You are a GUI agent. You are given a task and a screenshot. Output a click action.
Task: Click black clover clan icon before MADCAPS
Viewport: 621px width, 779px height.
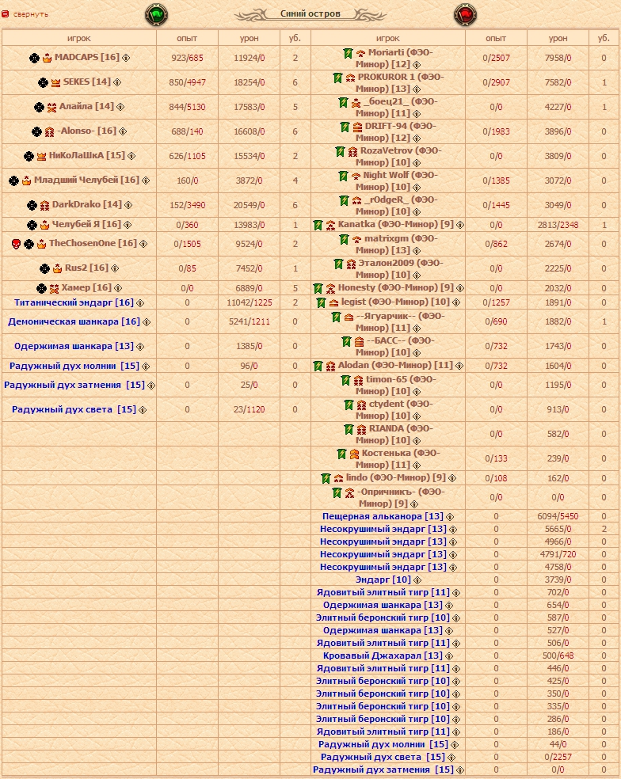pyautogui.click(x=34, y=58)
